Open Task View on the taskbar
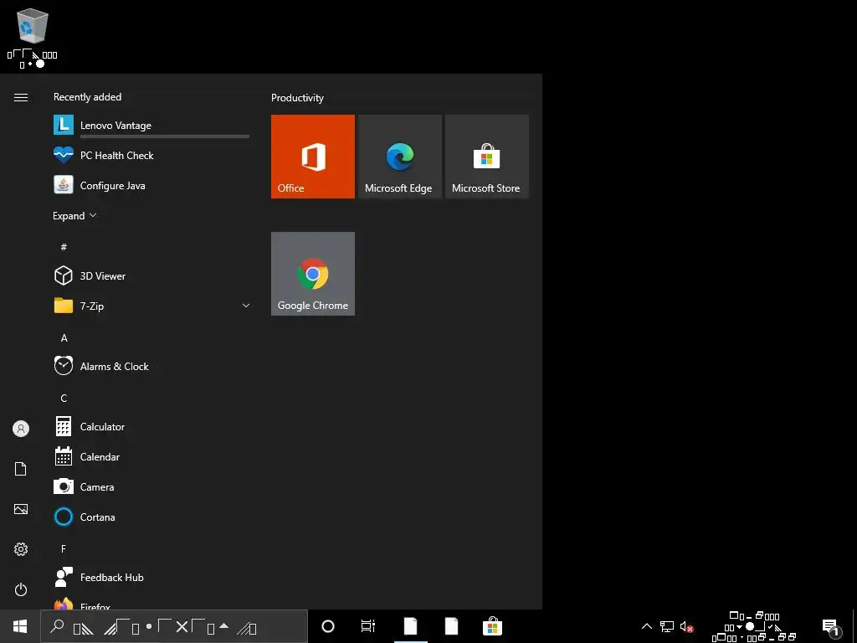The image size is (857, 643). tap(368, 626)
